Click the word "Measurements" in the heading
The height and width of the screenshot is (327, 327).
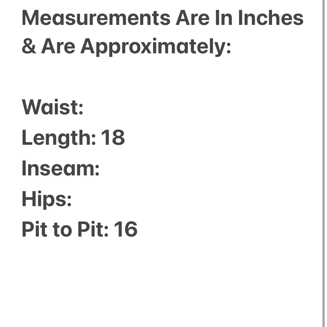click(96, 18)
